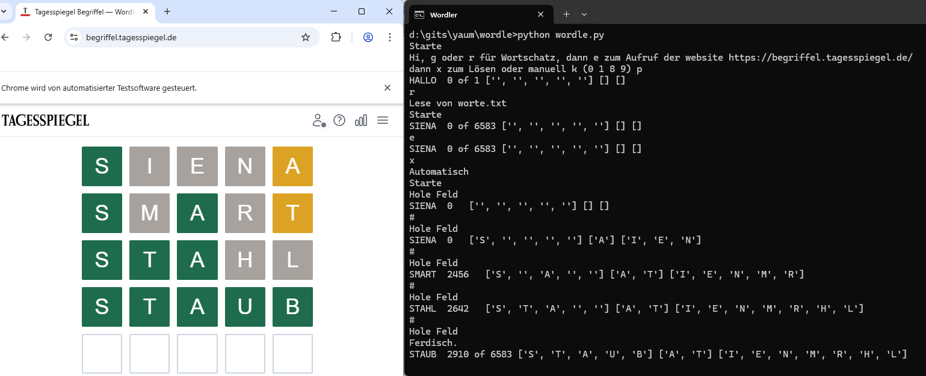Open the Tagesspiegel user account icon
This screenshot has height=376, width=926.
(x=318, y=121)
